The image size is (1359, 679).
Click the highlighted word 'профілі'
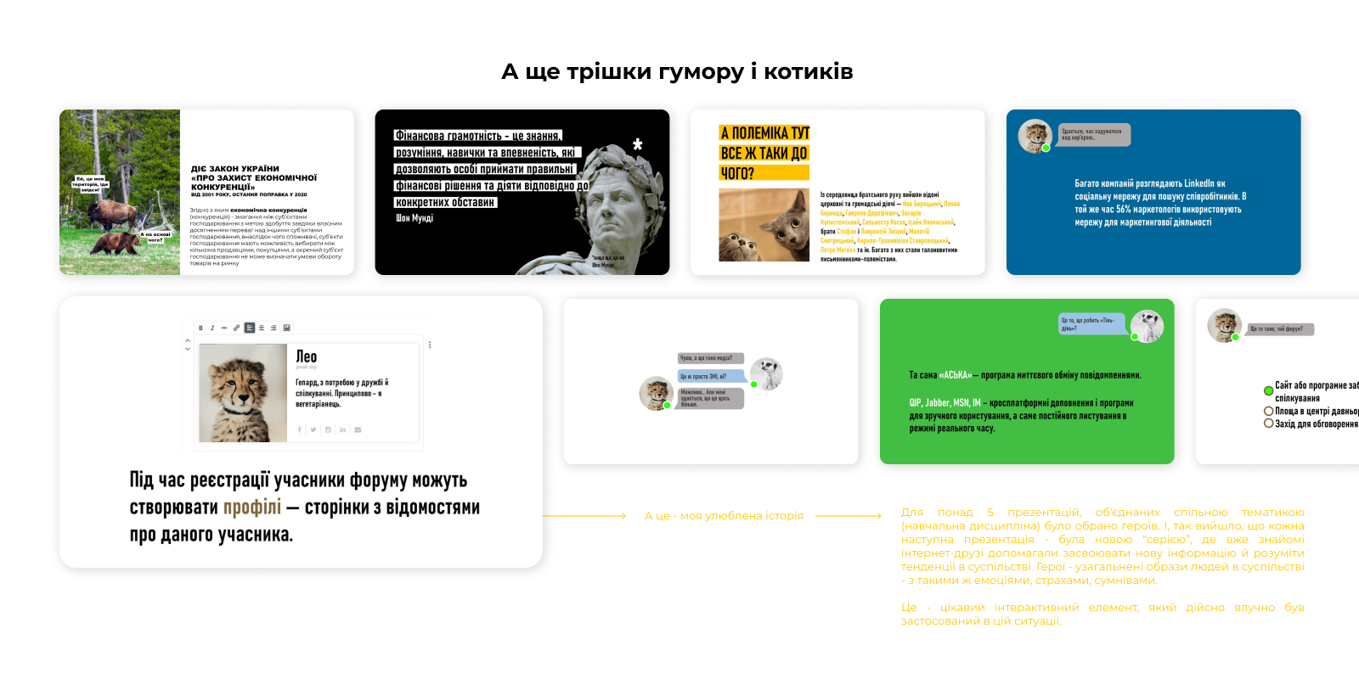[x=252, y=507]
